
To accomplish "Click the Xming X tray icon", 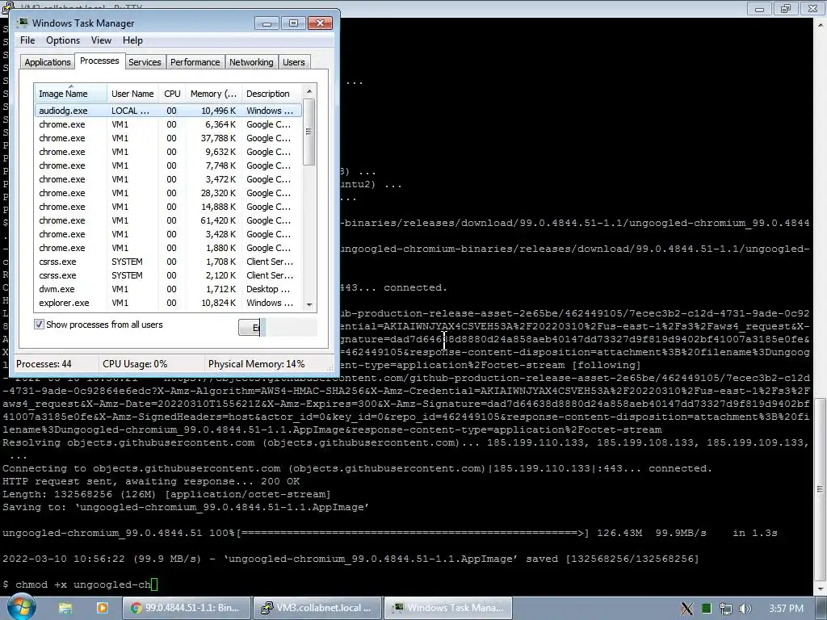I will coord(686,609).
